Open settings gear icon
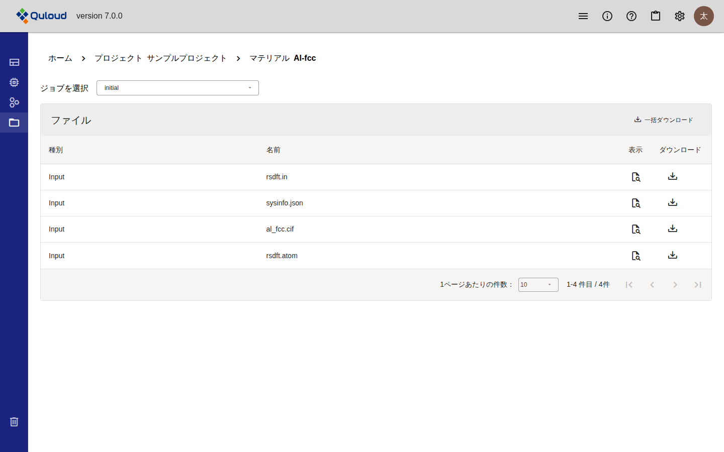The height and width of the screenshot is (452, 724). click(680, 16)
